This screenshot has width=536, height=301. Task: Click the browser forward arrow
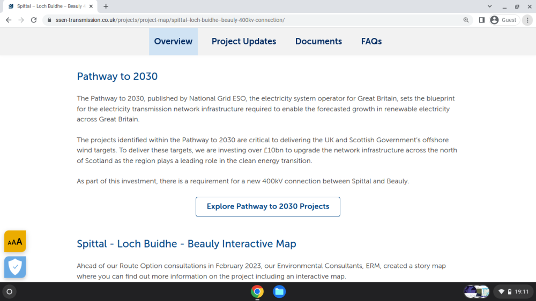click(x=21, y=20)
